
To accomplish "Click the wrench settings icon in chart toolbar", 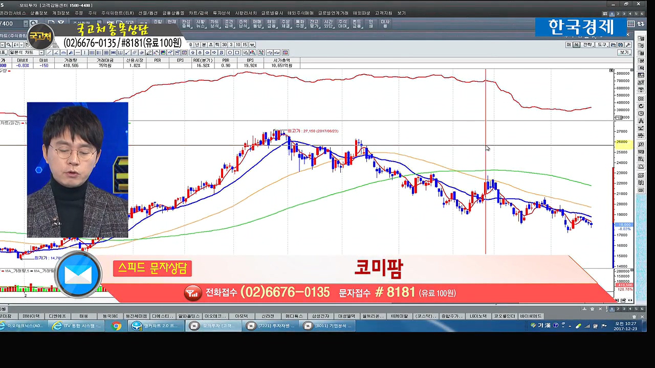I will point(628,45).
